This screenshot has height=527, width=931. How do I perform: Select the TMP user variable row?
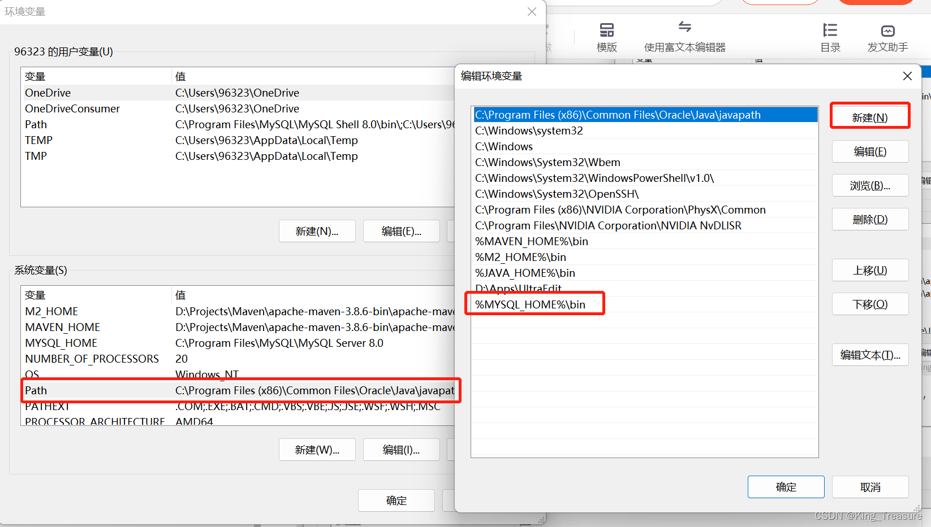tap(238, 156)
